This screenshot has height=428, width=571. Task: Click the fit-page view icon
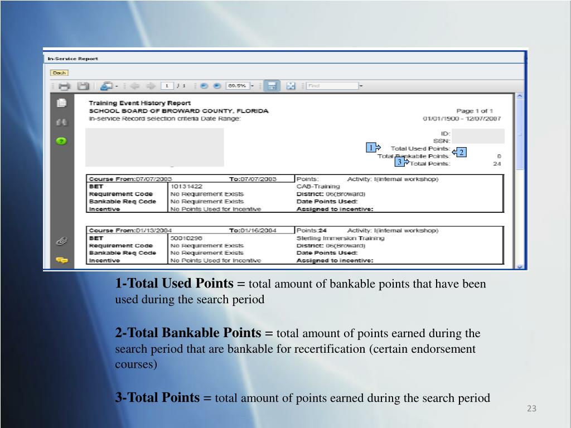tap(291, 86)
